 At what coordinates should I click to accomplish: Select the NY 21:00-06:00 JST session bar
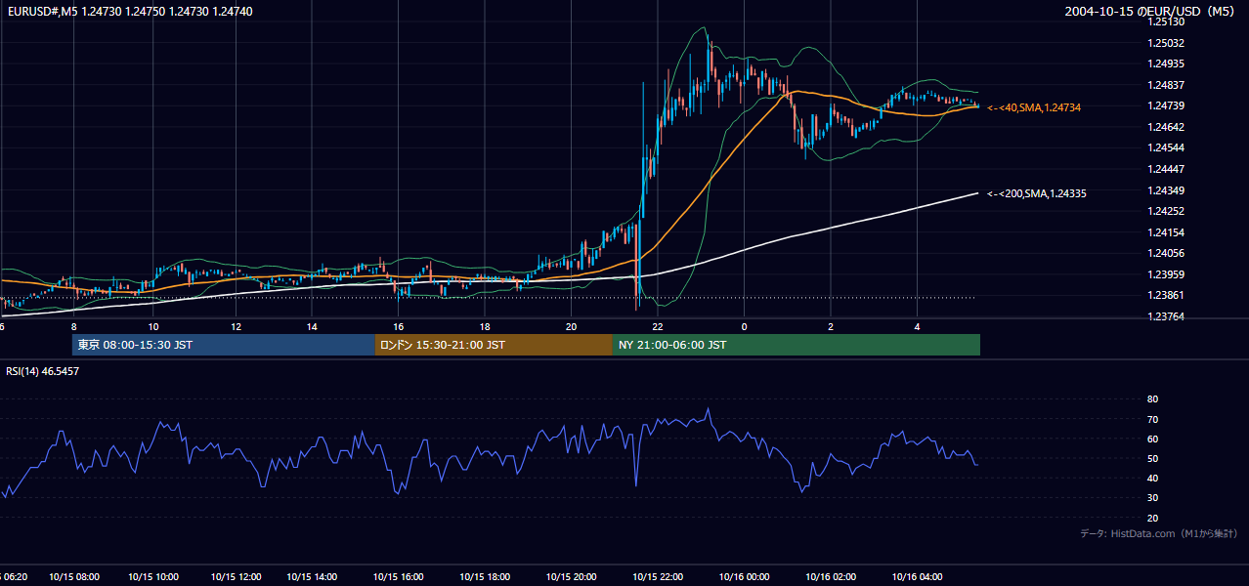pos(797,345)
